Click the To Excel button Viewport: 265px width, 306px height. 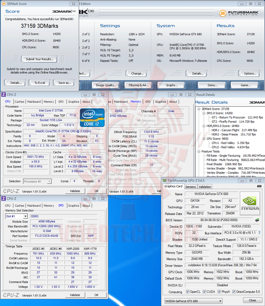click(40, 83)
